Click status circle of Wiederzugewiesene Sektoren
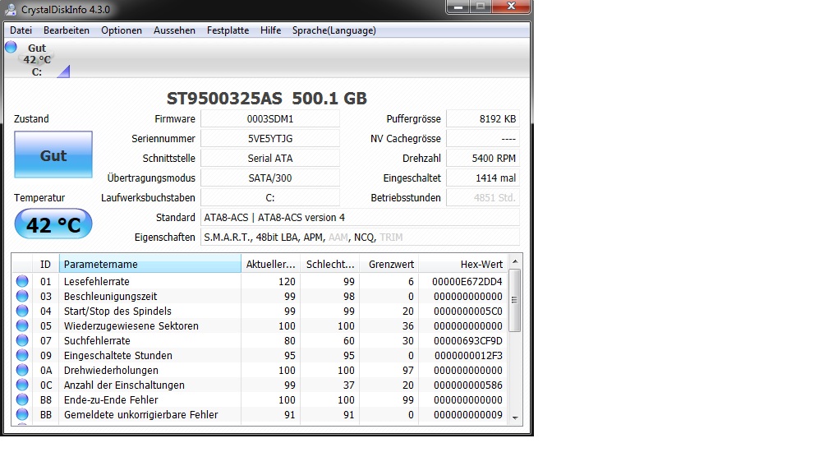 tap(22, 325)
